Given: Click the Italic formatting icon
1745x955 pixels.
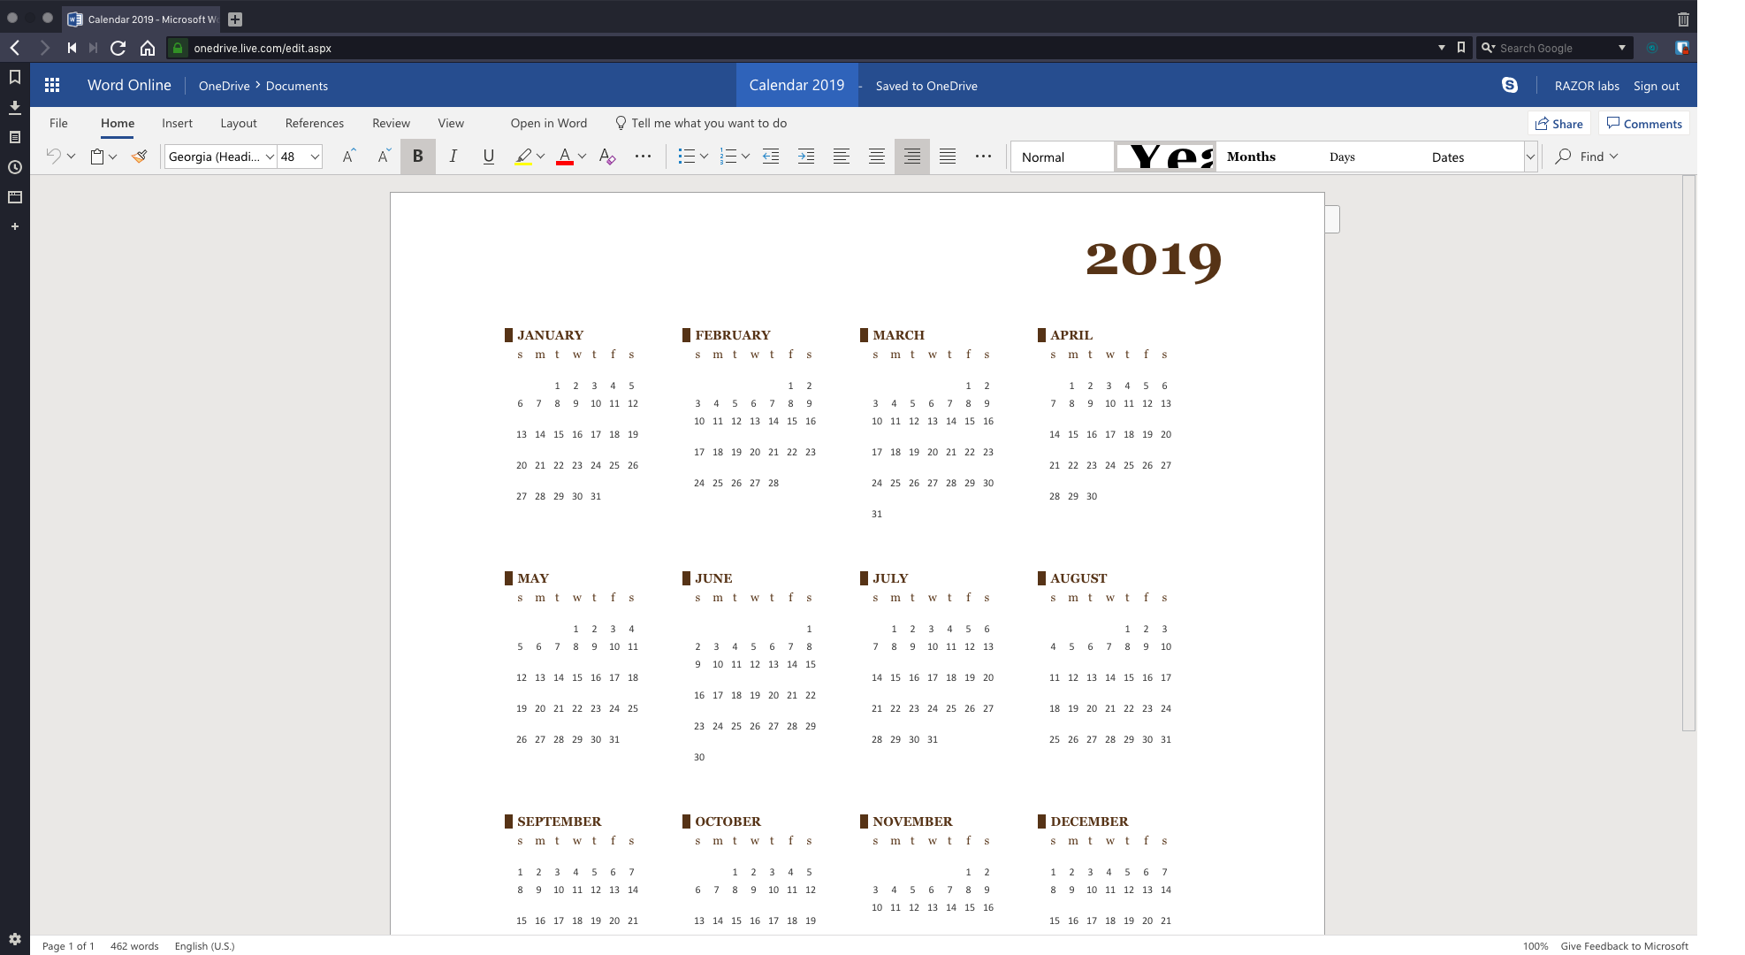Looking at the screenshot, I should (x=453, y=157).
